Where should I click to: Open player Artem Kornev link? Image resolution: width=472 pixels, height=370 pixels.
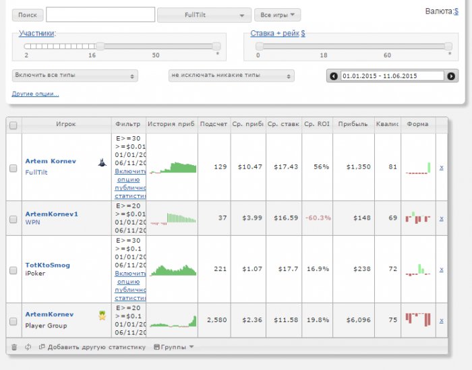tap(51, 161)
